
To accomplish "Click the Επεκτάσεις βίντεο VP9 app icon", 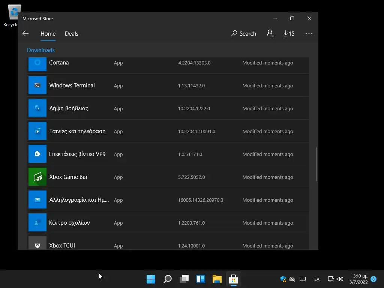I will [37, 154].
